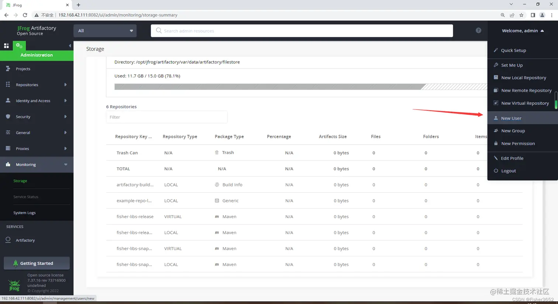Screen dimensions: 558x304
Task: Click the General settings icon
Action: click(8, 132)
